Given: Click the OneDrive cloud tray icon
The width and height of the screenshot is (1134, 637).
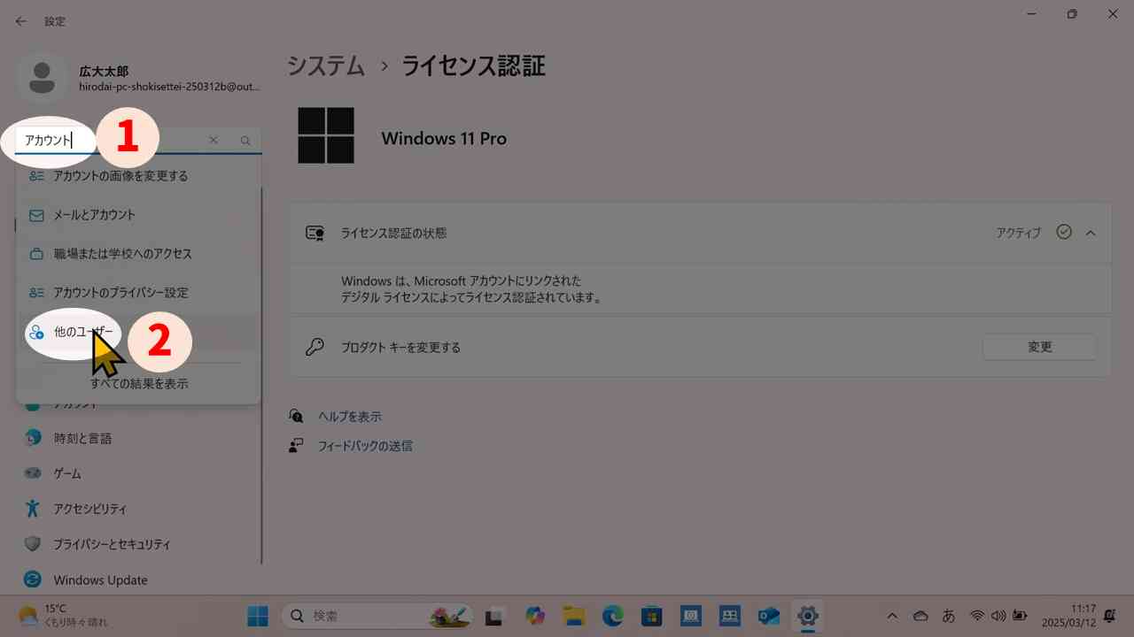Looking at the screenshot, I should tap(920, 616).
